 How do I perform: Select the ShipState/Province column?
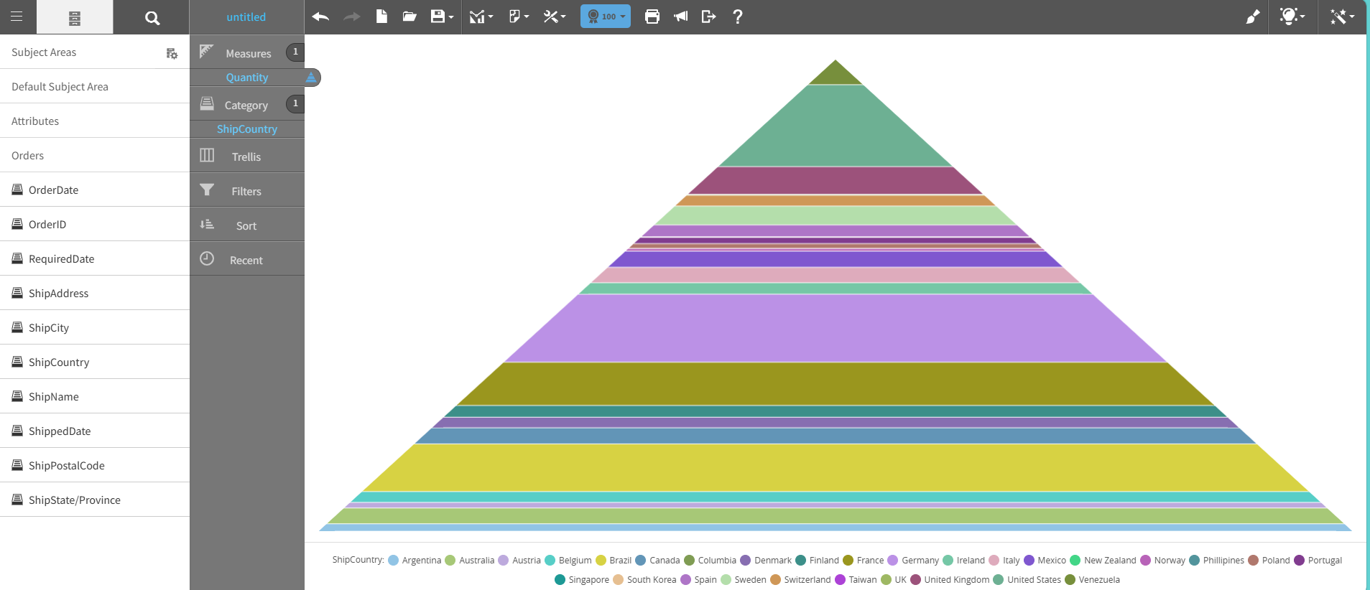point(95,500)
